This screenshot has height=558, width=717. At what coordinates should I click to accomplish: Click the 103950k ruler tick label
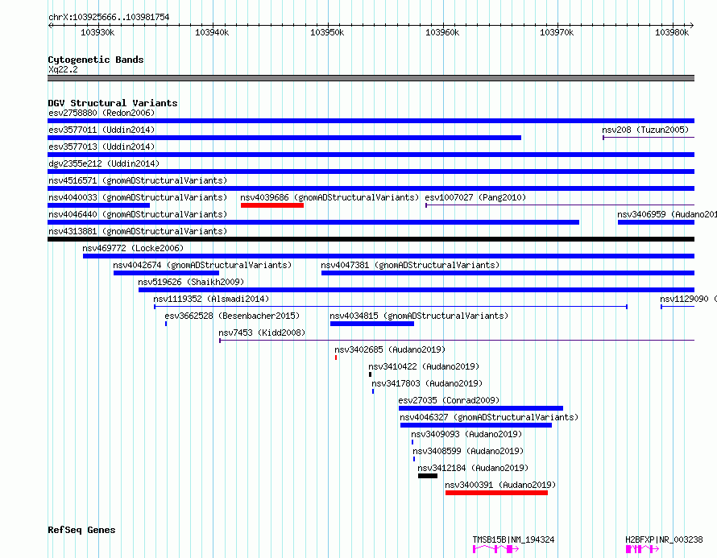coord(327,32)
